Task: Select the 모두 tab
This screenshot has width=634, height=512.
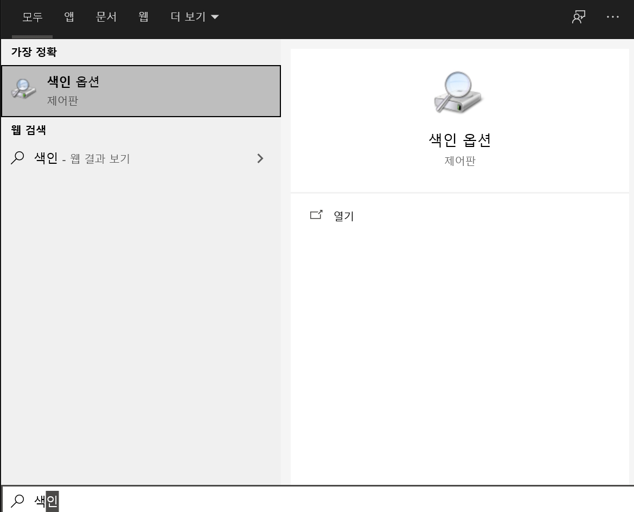Action: (33, 17)
